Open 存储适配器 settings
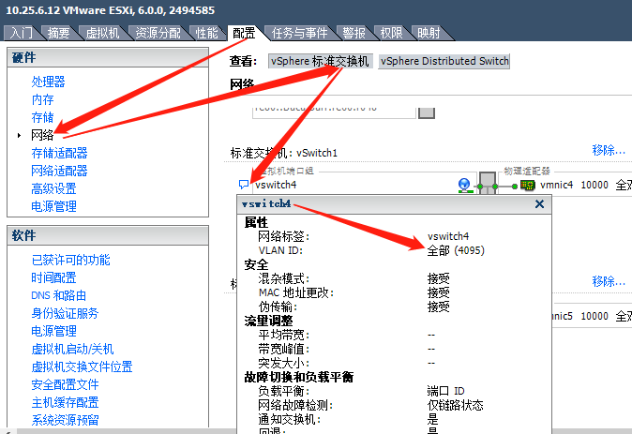 [59, 153]
